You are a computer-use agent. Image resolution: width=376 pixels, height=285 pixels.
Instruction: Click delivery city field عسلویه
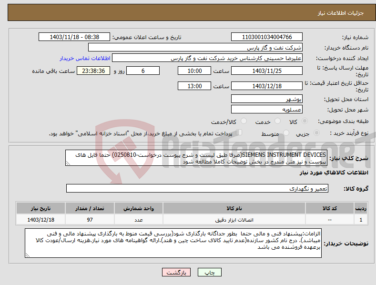point(267,110)
